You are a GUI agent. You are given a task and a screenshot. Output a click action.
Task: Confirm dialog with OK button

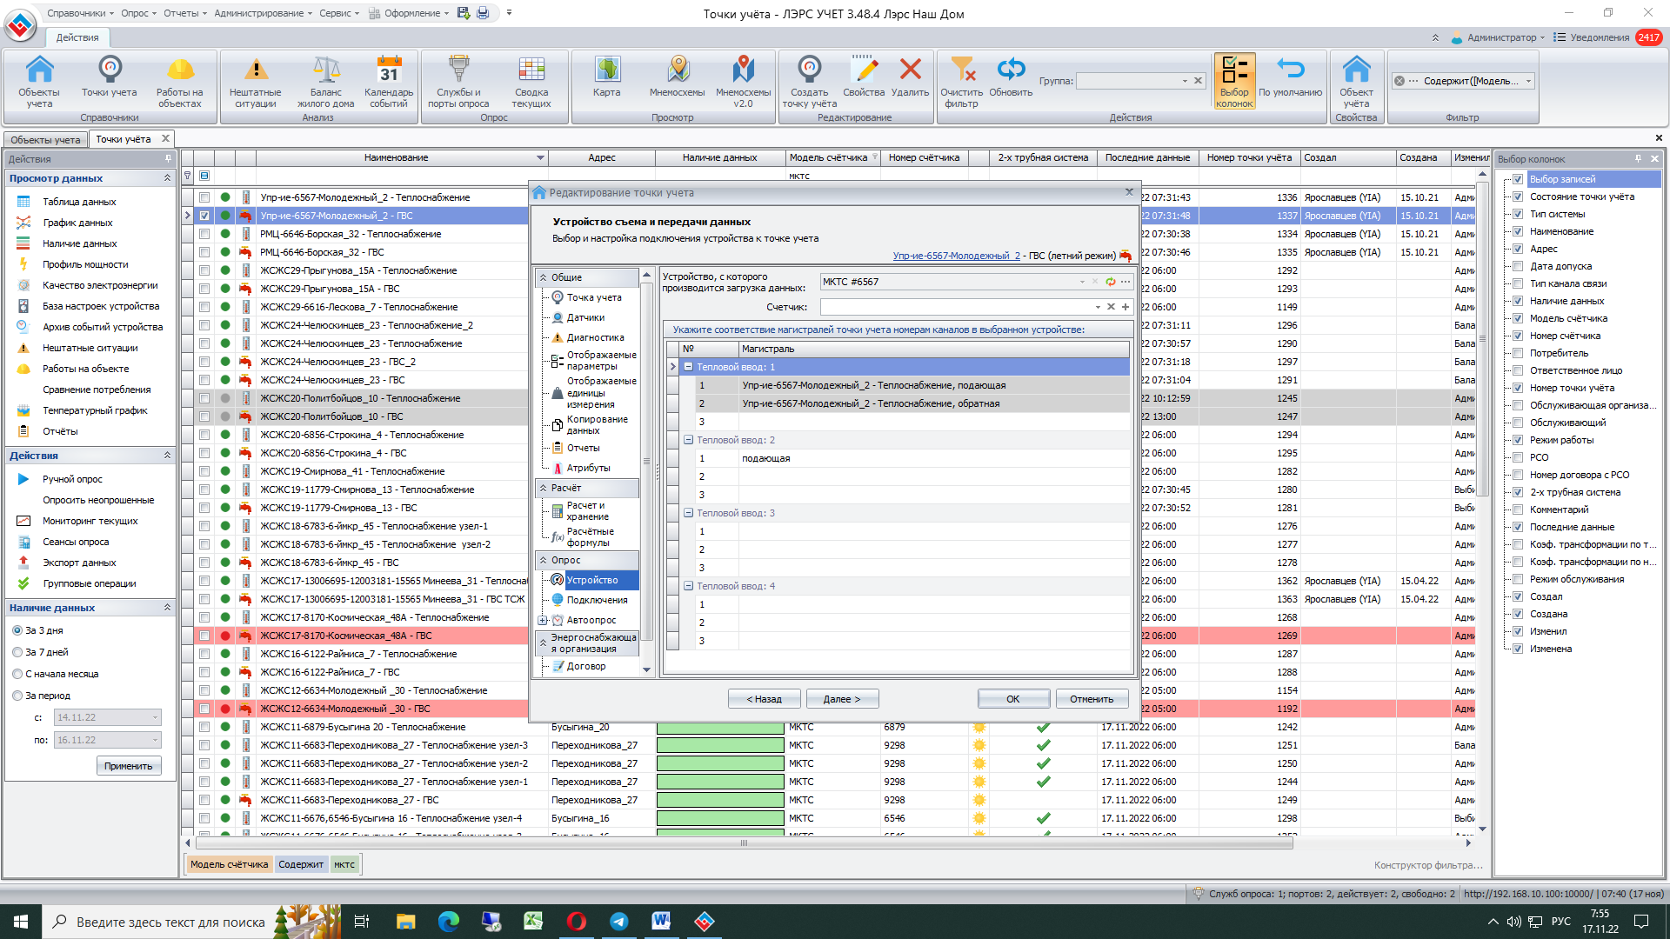click(1013, 699)
